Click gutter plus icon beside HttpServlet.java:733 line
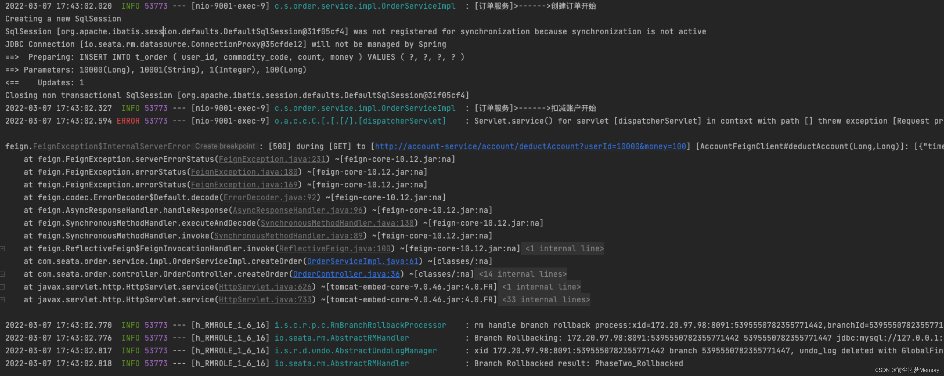 (3, 300)
